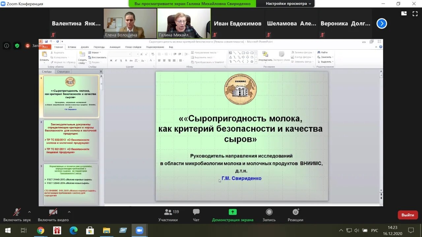This screenshot has width=422, height=237.
Task: Click the Record button in Zoom toolbar
Action: point(269,215)
